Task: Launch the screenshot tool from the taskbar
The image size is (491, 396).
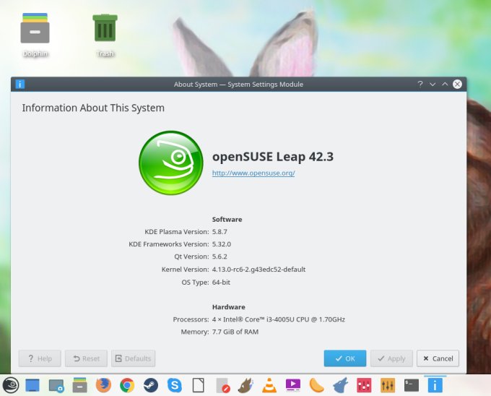Action: pos(56,386)
